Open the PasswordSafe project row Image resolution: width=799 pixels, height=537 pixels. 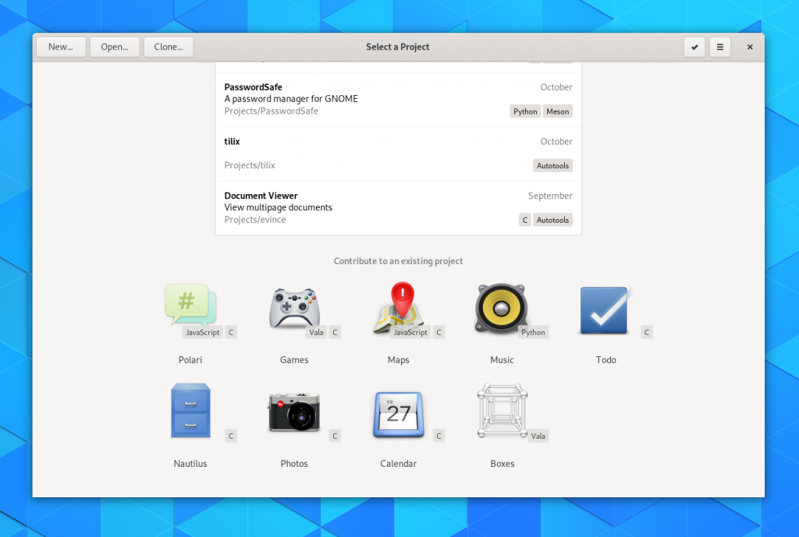(x=399, y=99)
